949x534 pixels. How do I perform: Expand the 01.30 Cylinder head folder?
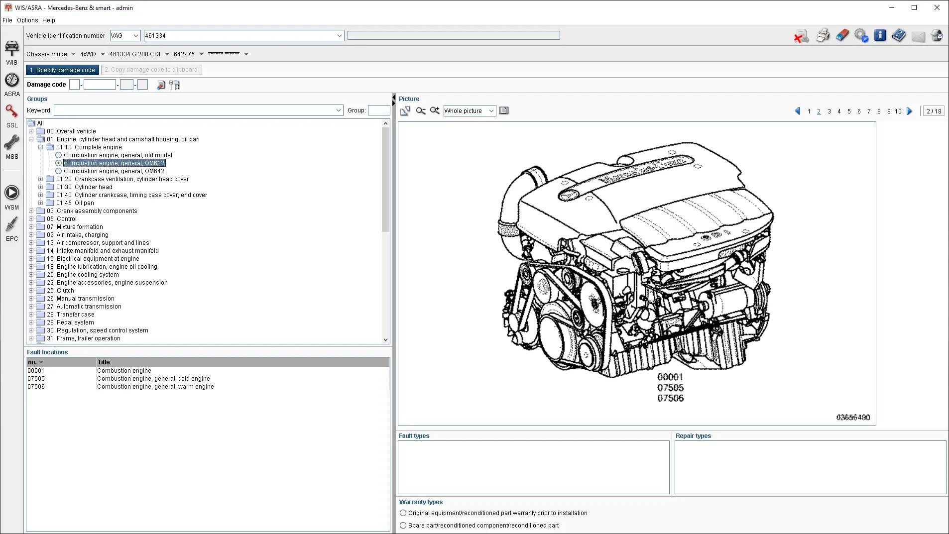click(x=41, y=187)
